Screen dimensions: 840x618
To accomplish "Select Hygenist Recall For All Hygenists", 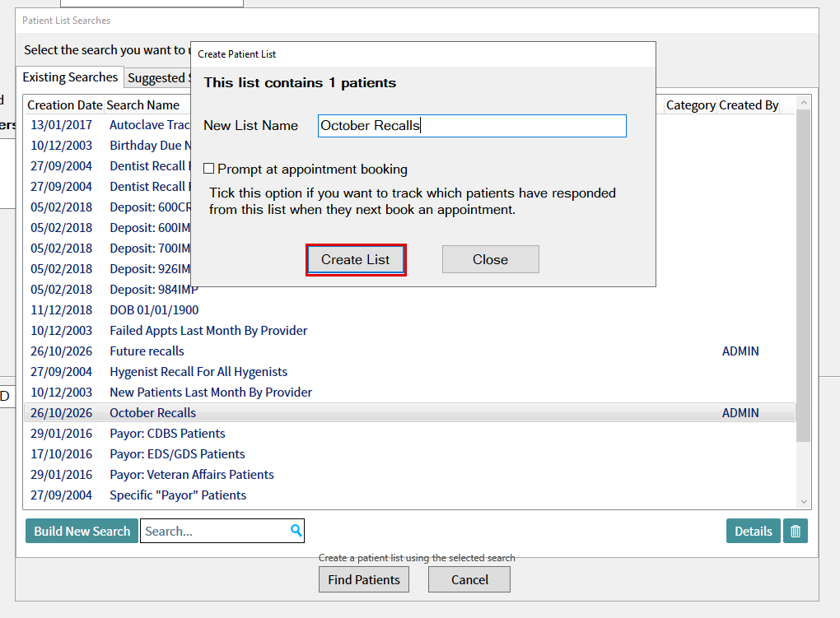I will pyautogui.click(x=410, y=372).
